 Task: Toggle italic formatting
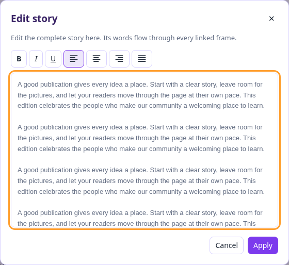pyautogui.click(x=36, y=59)
